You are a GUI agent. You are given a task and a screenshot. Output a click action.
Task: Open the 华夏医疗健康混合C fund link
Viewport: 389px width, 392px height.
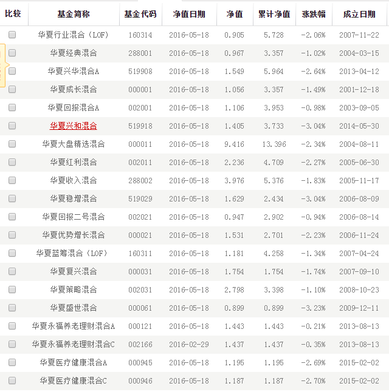coord(74,380)
